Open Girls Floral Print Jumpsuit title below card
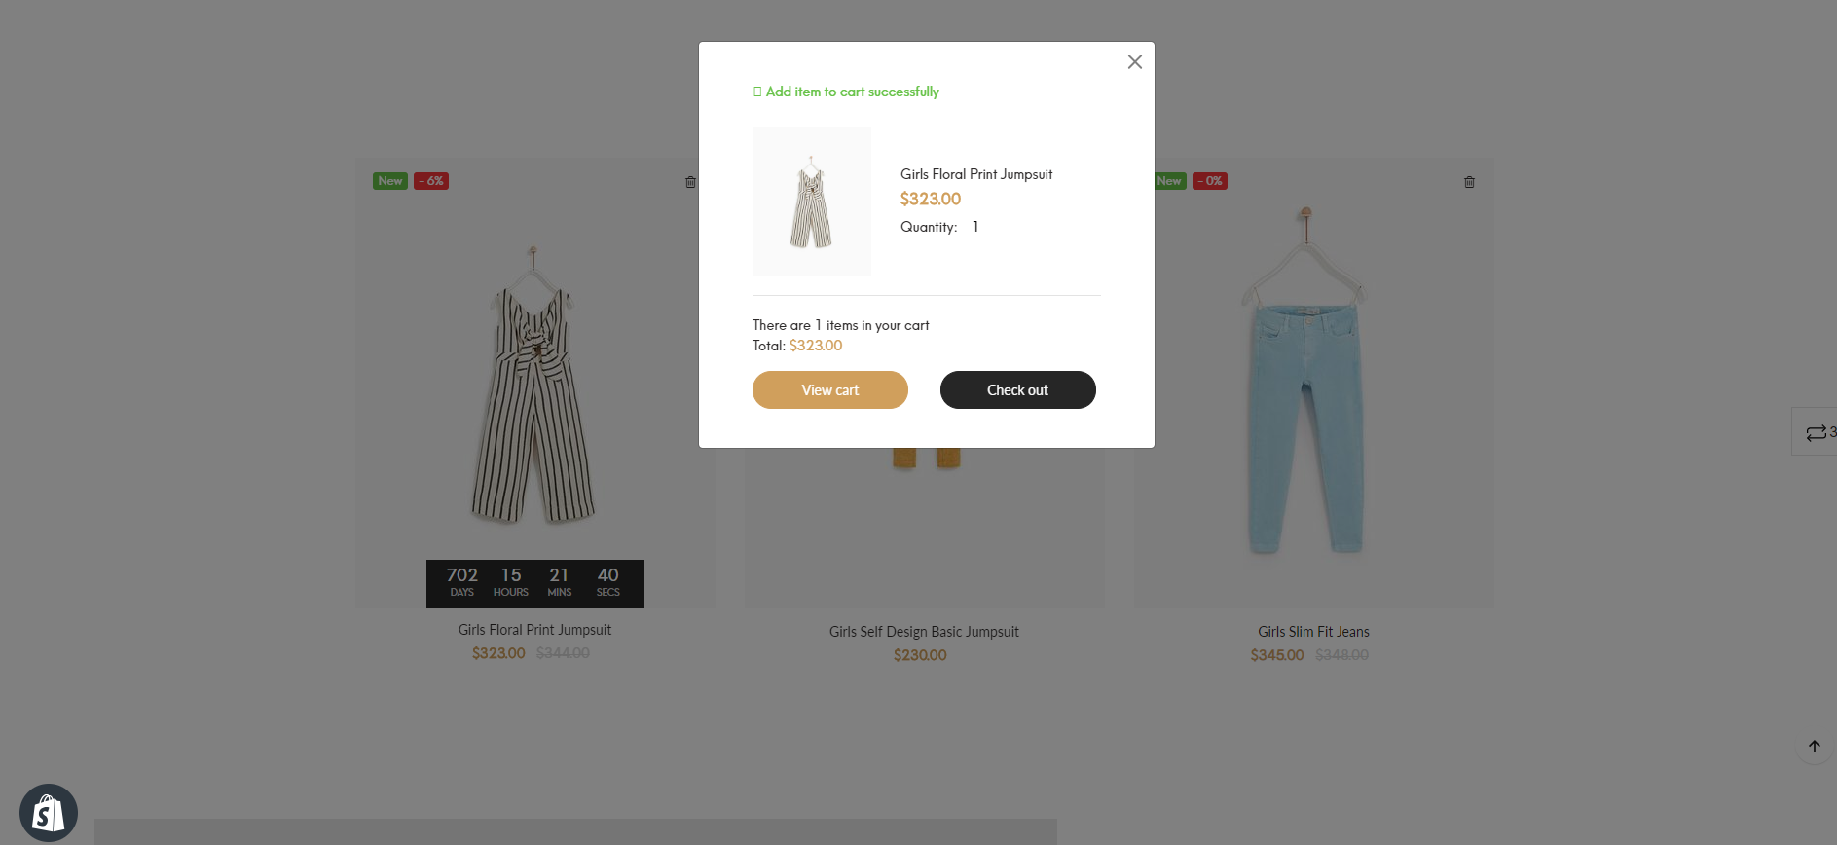Image resolution: width=1837 pixels, height=845 pixels. [534, 630]
